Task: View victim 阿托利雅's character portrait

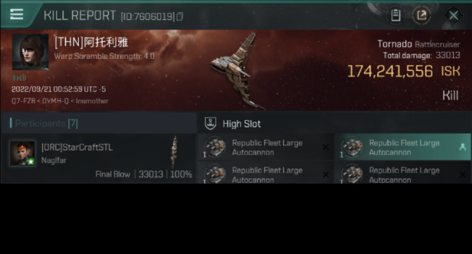Action: tap(30, 52)
